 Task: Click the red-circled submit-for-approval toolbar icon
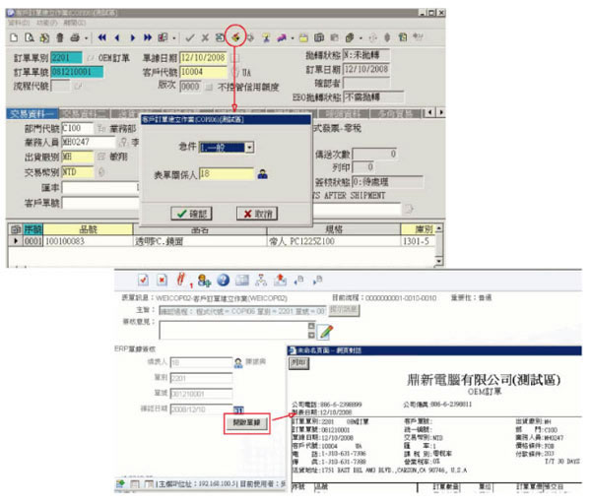pyautogui.click(x=237, y=36)
